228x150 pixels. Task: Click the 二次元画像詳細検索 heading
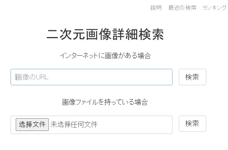(x=105, y=35)
